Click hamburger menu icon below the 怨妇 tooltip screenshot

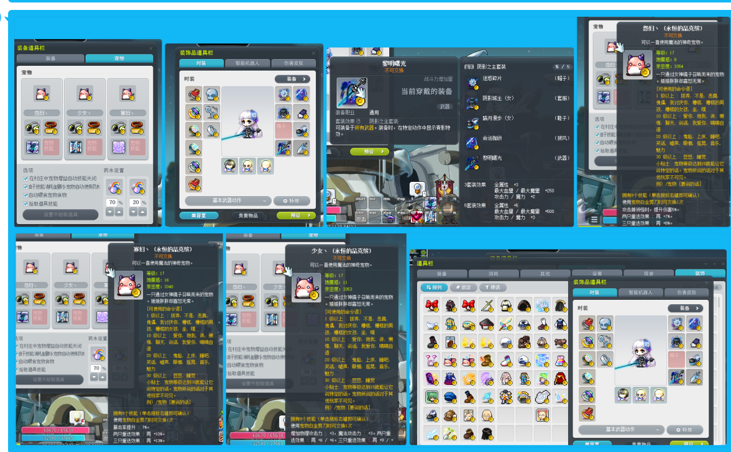(x=594, y=219)
